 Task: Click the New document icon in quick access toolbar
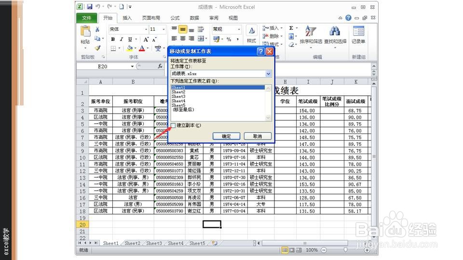tap(122, 6)
